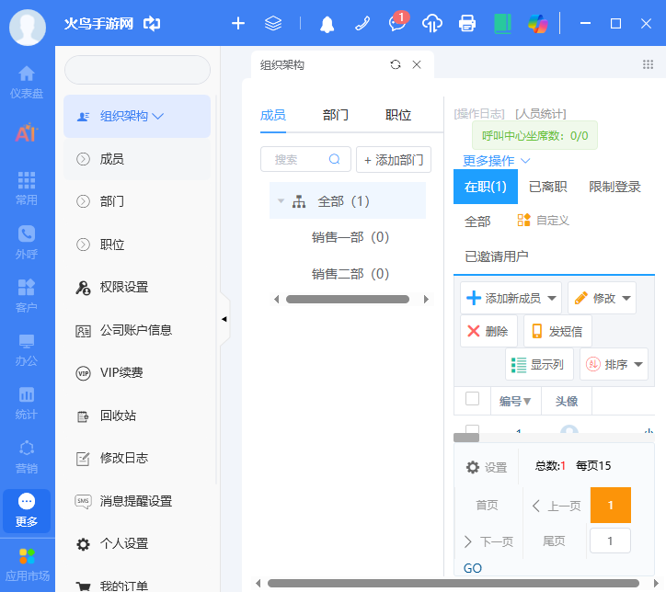Open the [操作日志] link
The width and height of the screenshot is (666, 592).
coord(479,114)
